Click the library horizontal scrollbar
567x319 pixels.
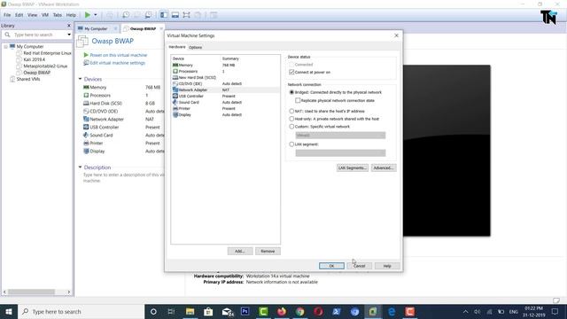point(31,292)
